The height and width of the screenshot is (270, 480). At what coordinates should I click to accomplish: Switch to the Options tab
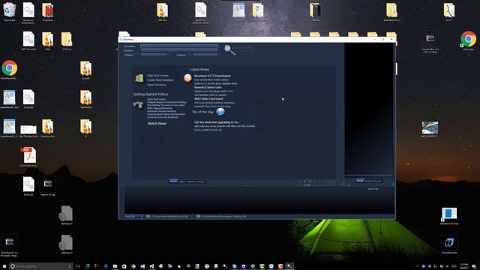(x=191, y=181)
